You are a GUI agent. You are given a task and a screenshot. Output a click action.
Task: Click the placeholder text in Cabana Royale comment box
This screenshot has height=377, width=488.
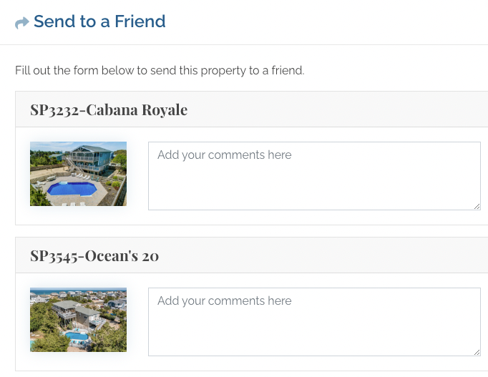[x=225, y=155]
